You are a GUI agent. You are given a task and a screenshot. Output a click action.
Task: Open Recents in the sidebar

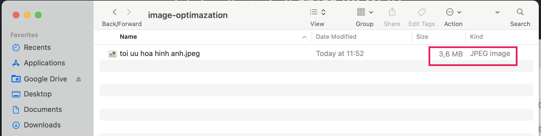tap(37, 48)
